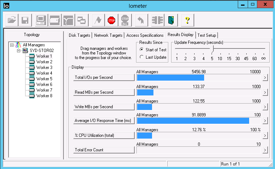Open arrow beside % CPU Utilization bar
This screenshot has width=275, height=169.
pos(265,135)
